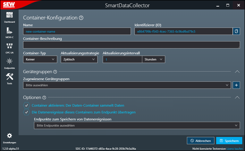Toggle 'Datenereignisse zum Endpunkt übertragen' checkbox
The width and height of the screenshot is (245, 151).
[26, 112]
